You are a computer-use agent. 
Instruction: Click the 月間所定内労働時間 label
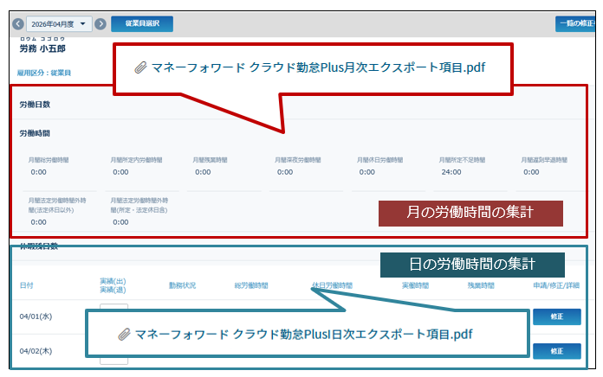click(x=136, y=160)
